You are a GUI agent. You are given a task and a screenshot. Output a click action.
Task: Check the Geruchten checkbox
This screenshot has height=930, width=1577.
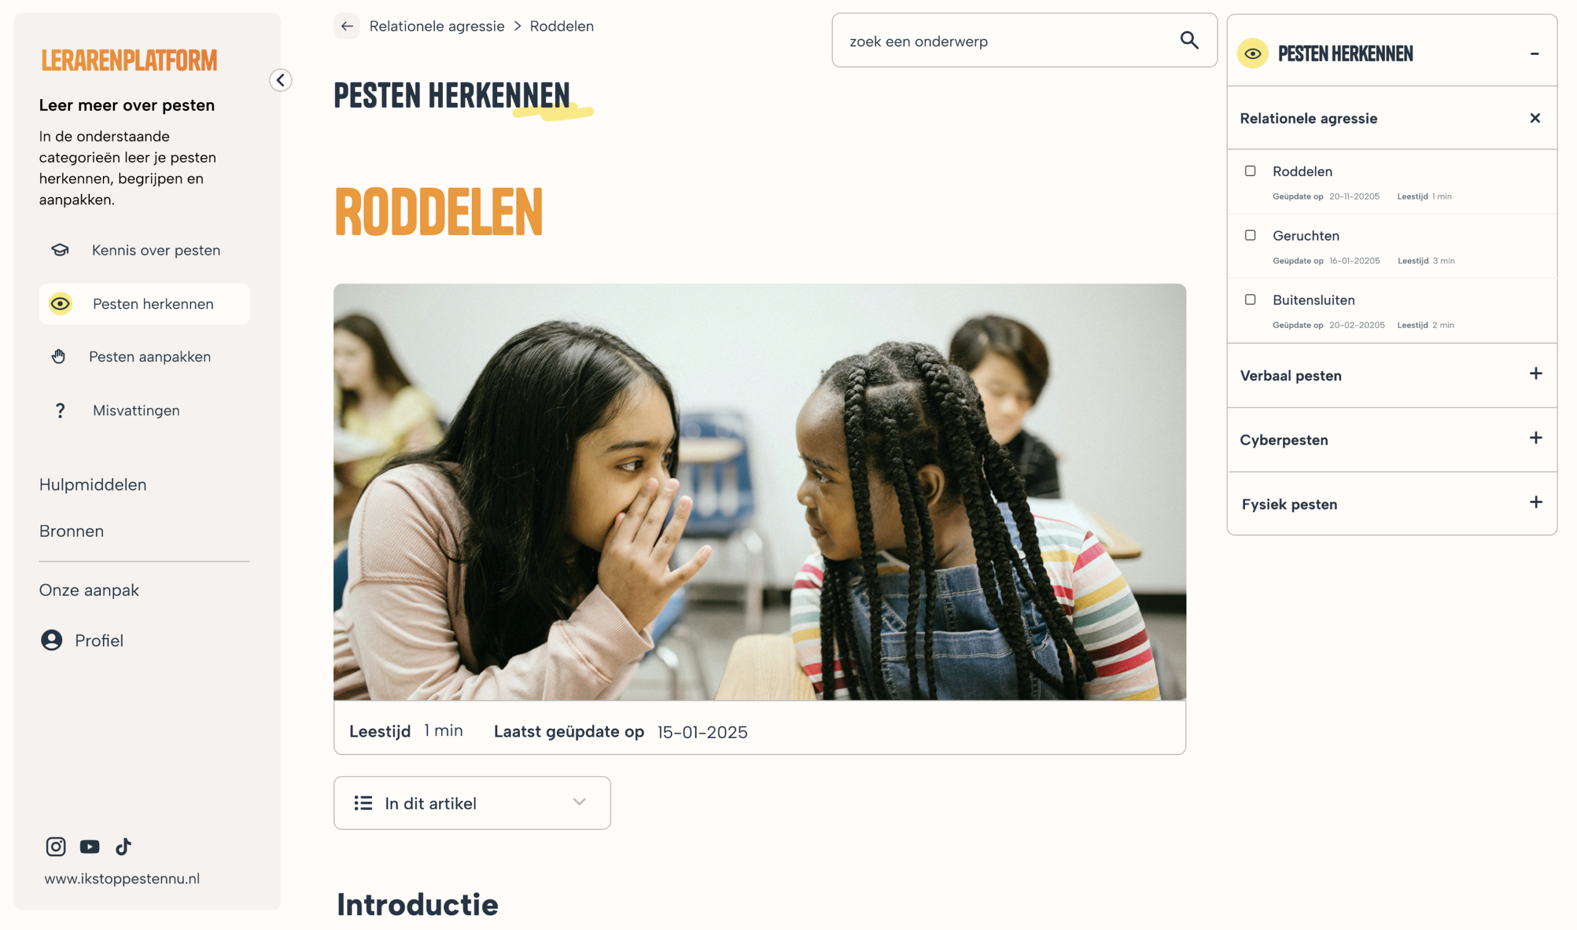1251,236
